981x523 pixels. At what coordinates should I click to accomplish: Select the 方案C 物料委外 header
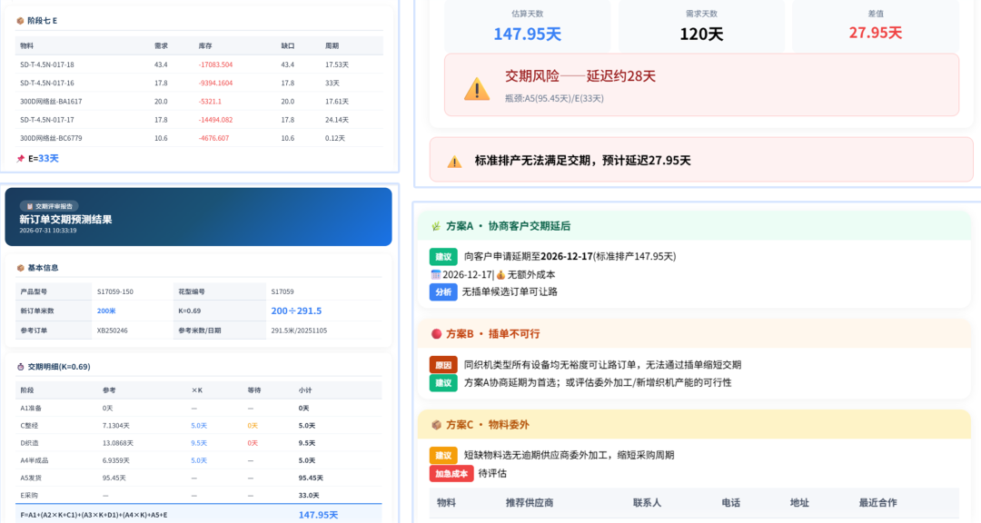[694, 425]
